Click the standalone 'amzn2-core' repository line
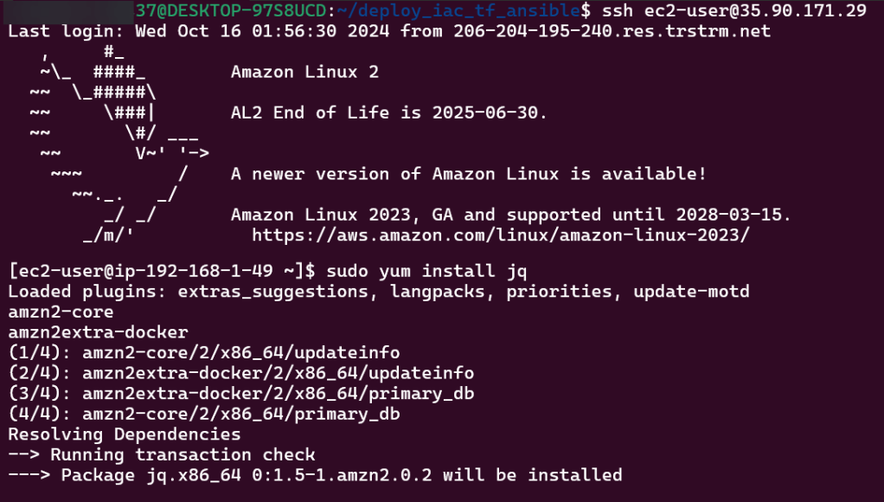Image resolution: width=884 pixels, height=502 pixels. coord(61,312)
